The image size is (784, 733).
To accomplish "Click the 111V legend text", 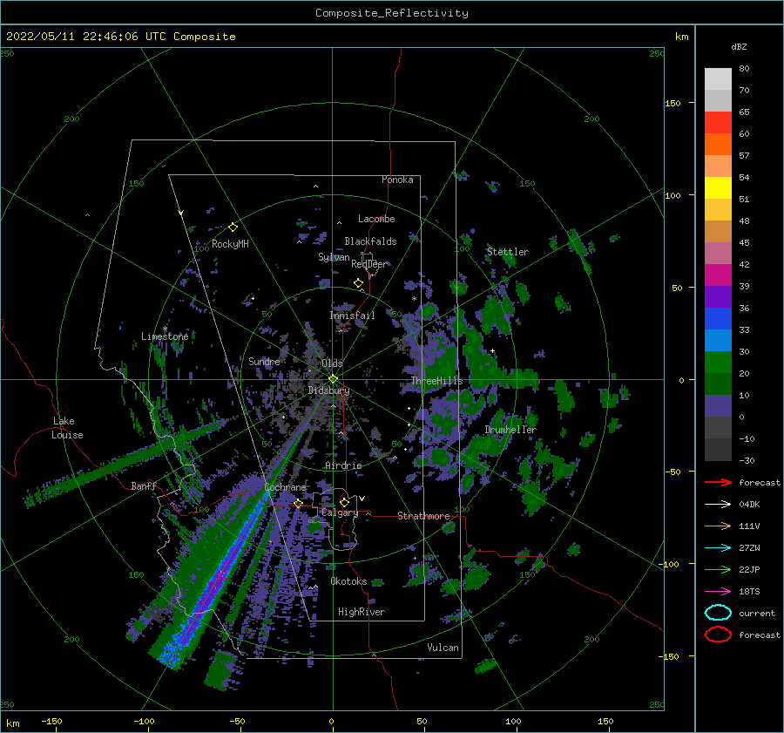I will coord(749,526).
